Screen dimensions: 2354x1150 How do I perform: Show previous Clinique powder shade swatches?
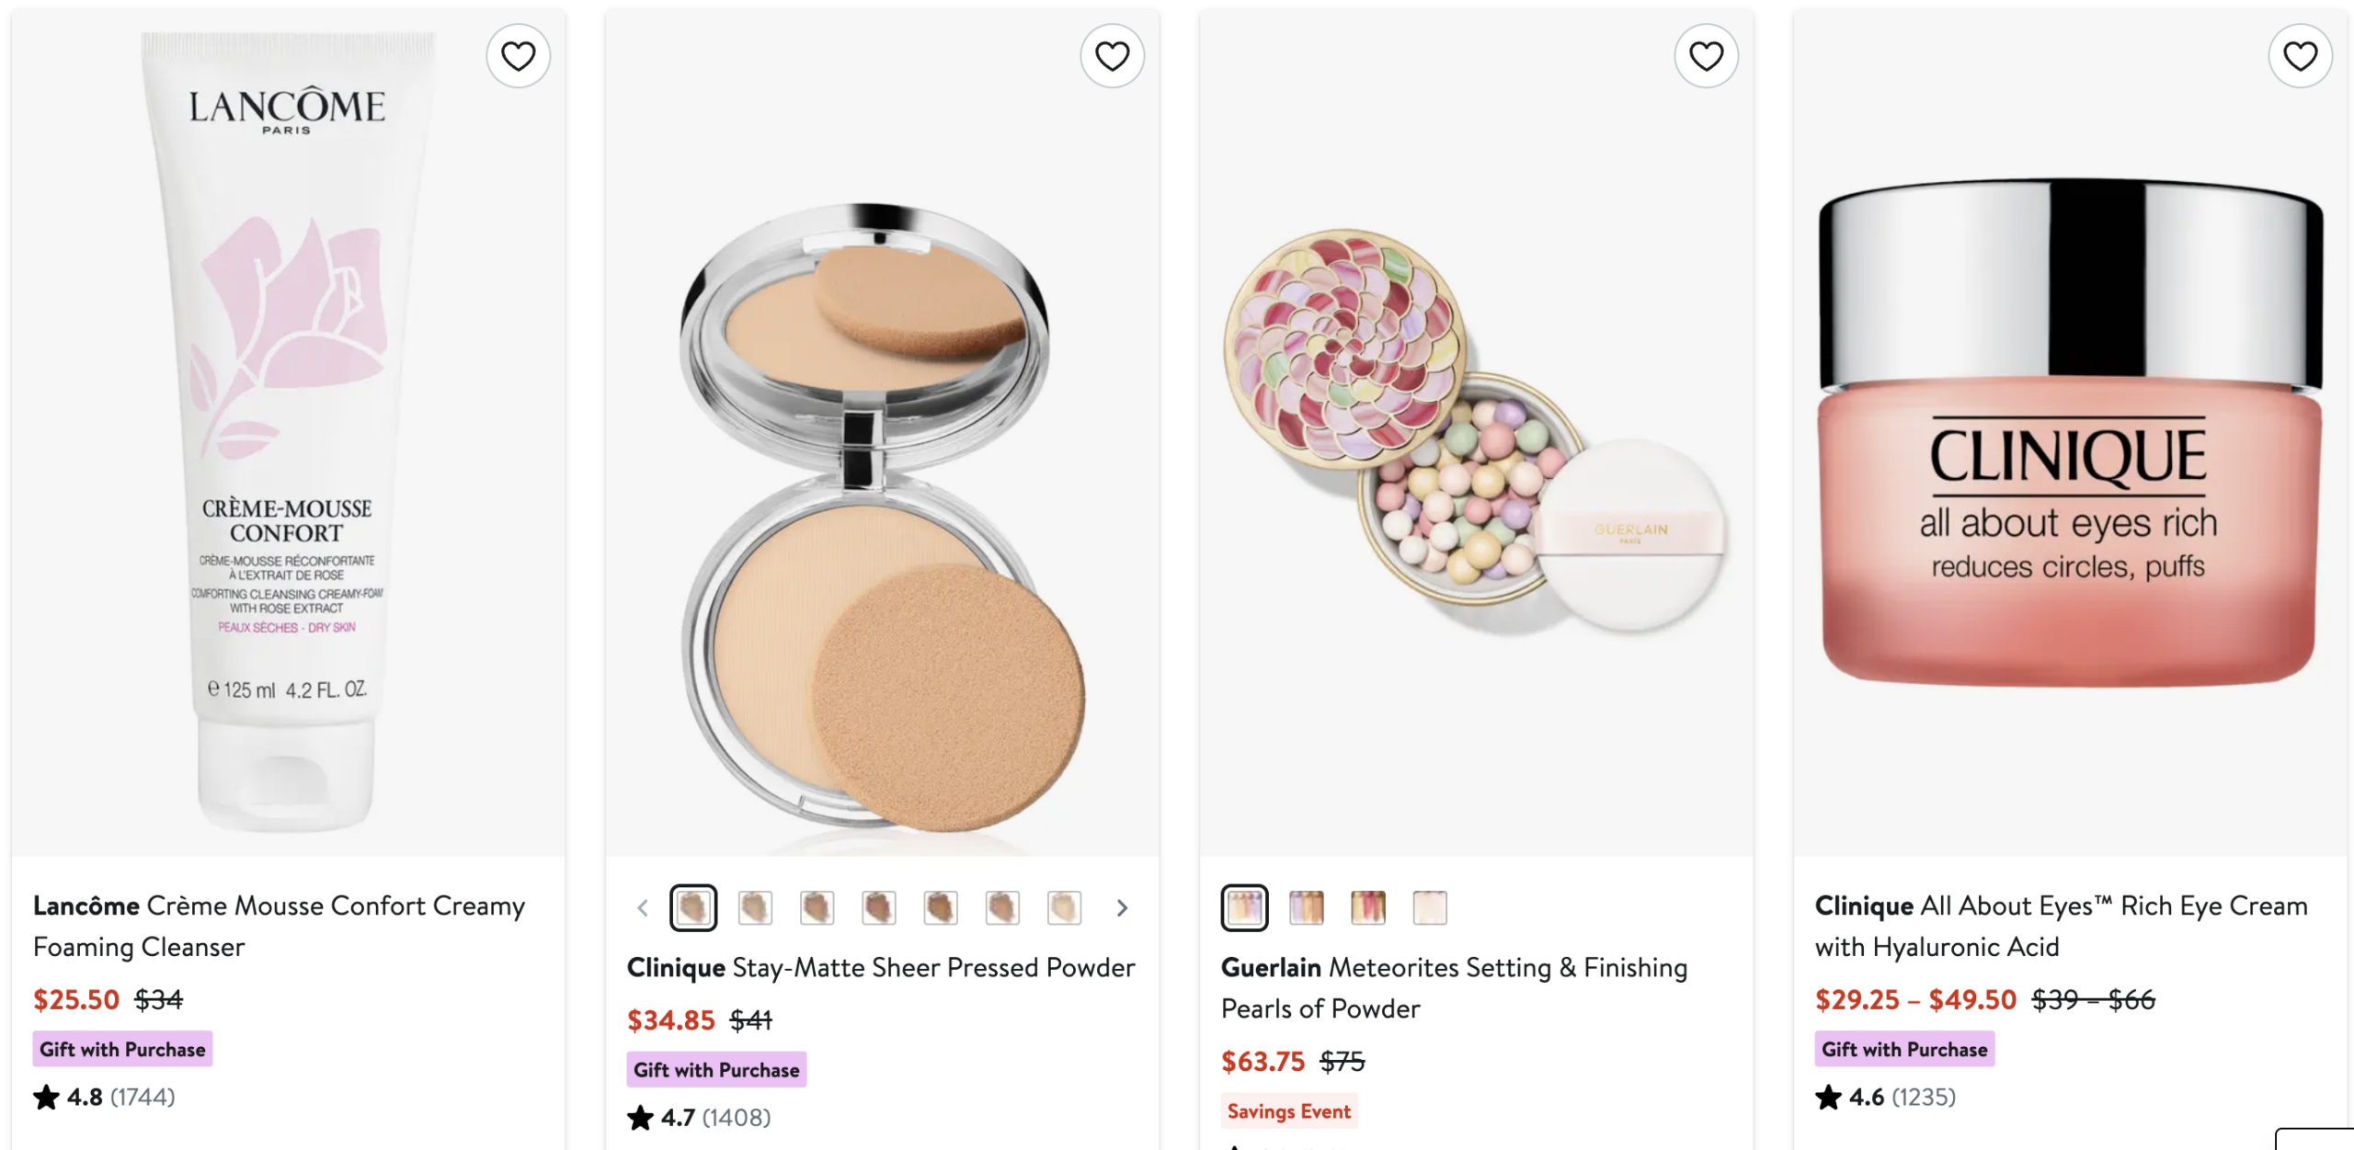click(643, 908)
